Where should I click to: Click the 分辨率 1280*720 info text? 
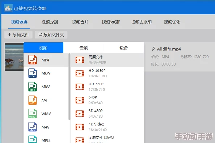tap(195, 57)
